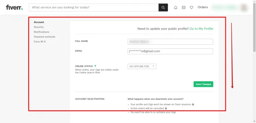Screen dimensions: 256x123
Task: Open the Orders link in header
Action: pyautogui.click(x=203, y=7)
